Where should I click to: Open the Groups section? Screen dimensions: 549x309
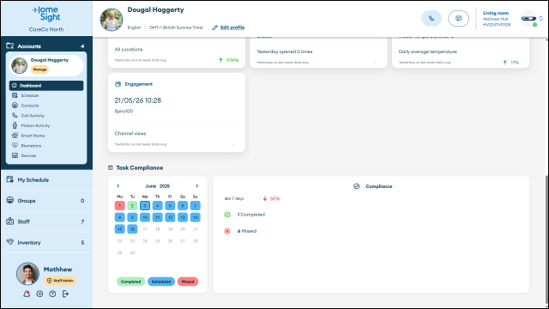[46, 201]
